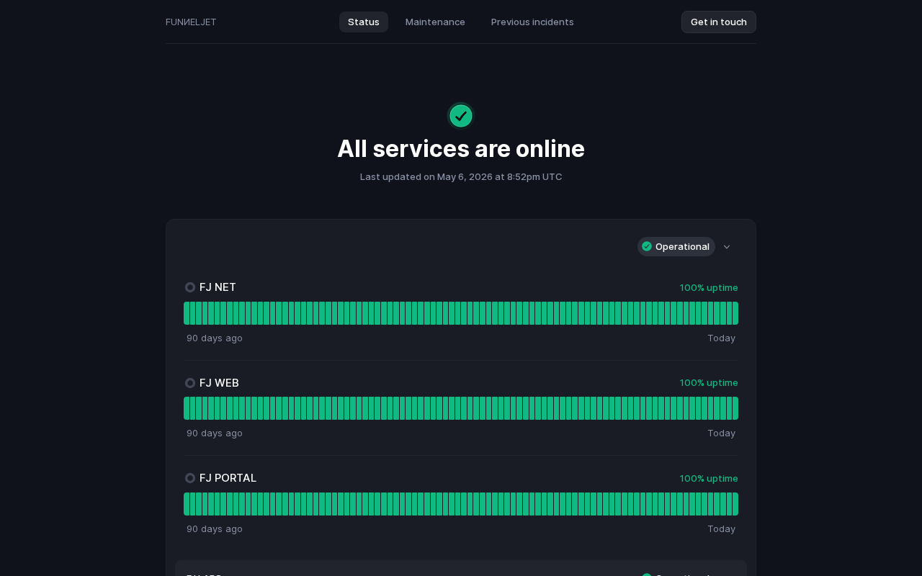Switch to the Status tab
This screenshot has height=576, width=922.
tap(364, 22)
